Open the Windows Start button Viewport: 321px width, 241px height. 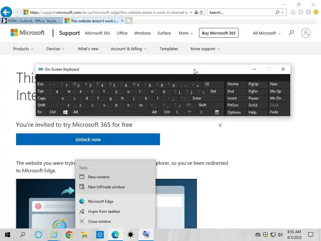coord(8,235)
